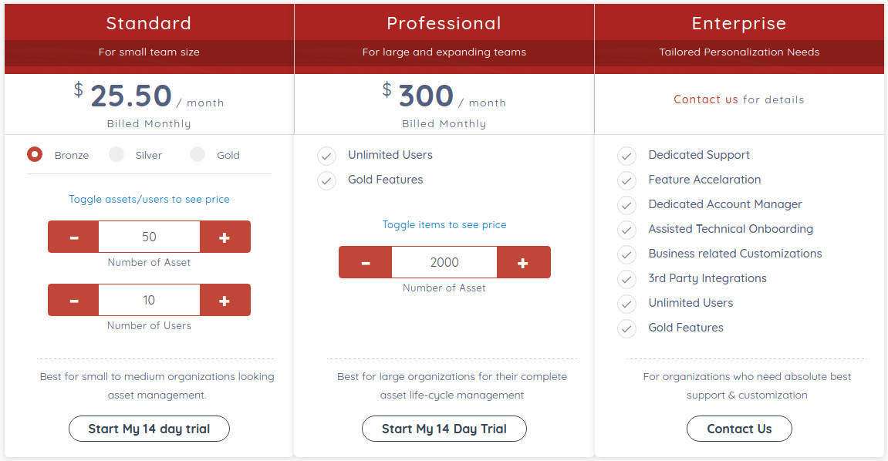The height and width of the screenshot is (461, 888).
Task: Click the Gold Features checkmark in Professional column
Action: [326, 180]
